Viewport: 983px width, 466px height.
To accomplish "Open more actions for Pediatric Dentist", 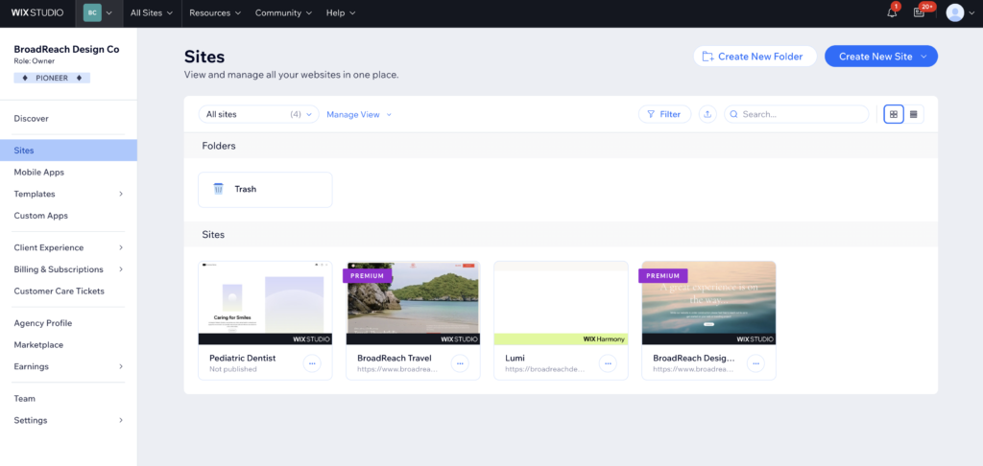I will [x=312, y=363].
